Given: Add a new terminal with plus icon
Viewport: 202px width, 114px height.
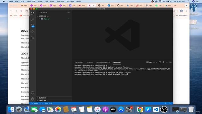Looking at the screenshot, I should coord(154,62).
